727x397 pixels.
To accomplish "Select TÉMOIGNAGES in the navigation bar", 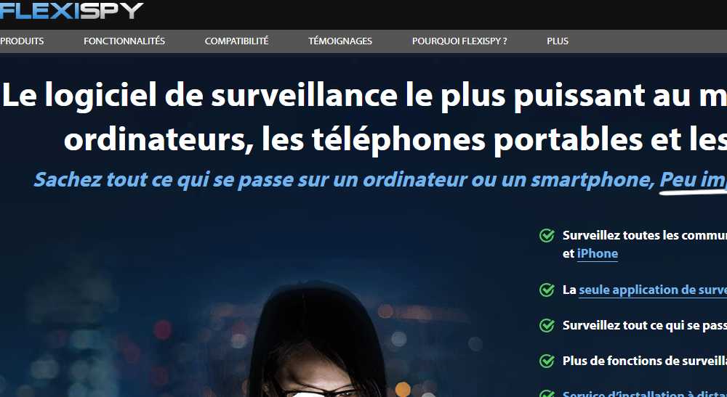I will (340, 41).
